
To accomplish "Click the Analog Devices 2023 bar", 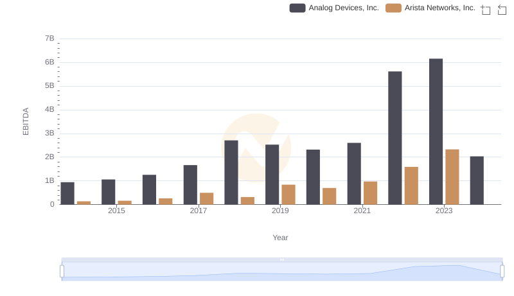I will pyautogui.click(x=436, y=132).
